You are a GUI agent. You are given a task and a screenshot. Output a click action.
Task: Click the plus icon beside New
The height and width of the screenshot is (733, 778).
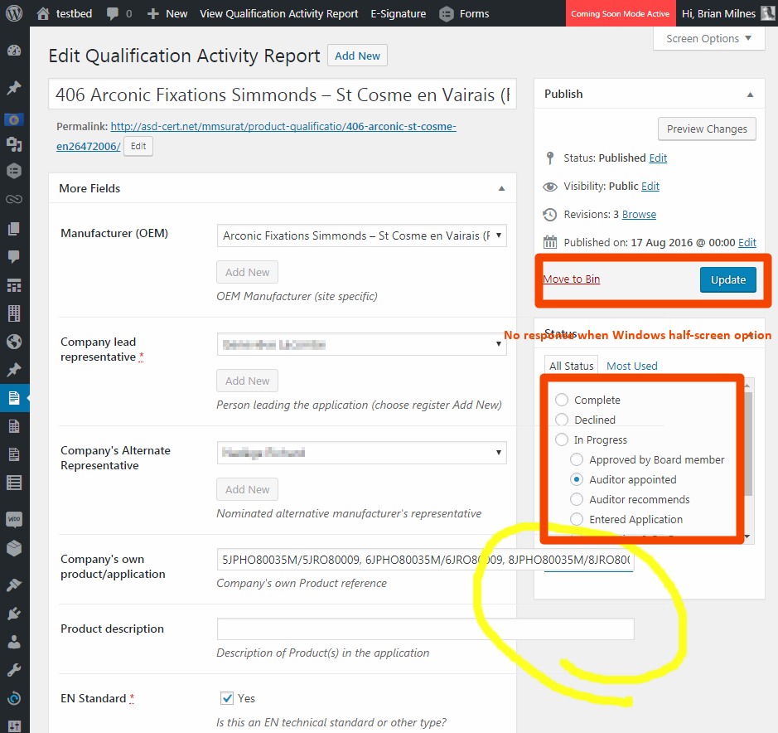pos(153,14)
